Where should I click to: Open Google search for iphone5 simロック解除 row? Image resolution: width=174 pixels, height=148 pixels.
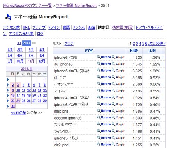point(118,71)
